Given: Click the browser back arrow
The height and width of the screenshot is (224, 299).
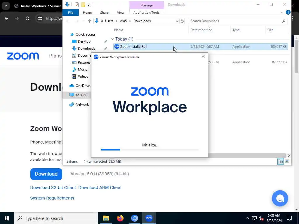Looking at the screenshot, I should 6,18.
